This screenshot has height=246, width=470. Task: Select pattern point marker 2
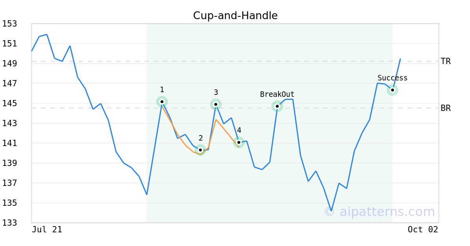click(x=201, y=150)
